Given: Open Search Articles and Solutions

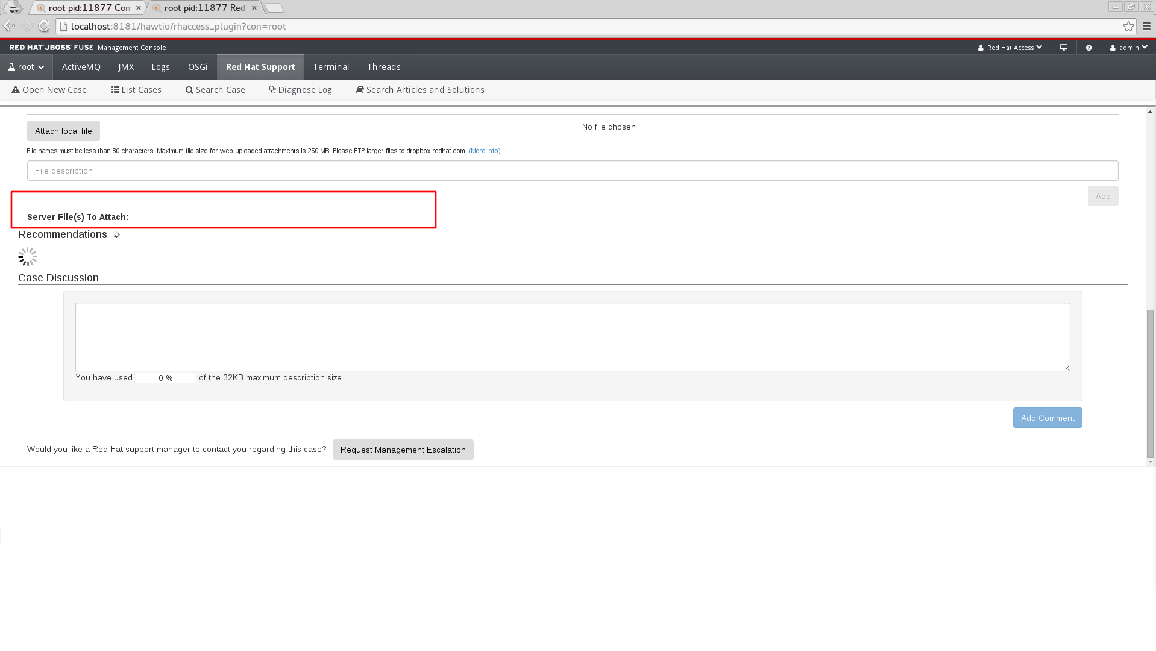Looking at the screenshot, I should point(421,90).
